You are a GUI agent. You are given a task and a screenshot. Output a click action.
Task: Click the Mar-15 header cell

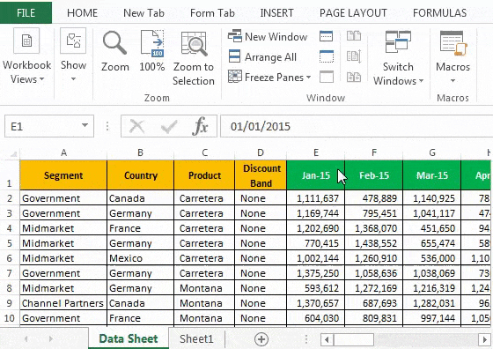coord(432,175)
